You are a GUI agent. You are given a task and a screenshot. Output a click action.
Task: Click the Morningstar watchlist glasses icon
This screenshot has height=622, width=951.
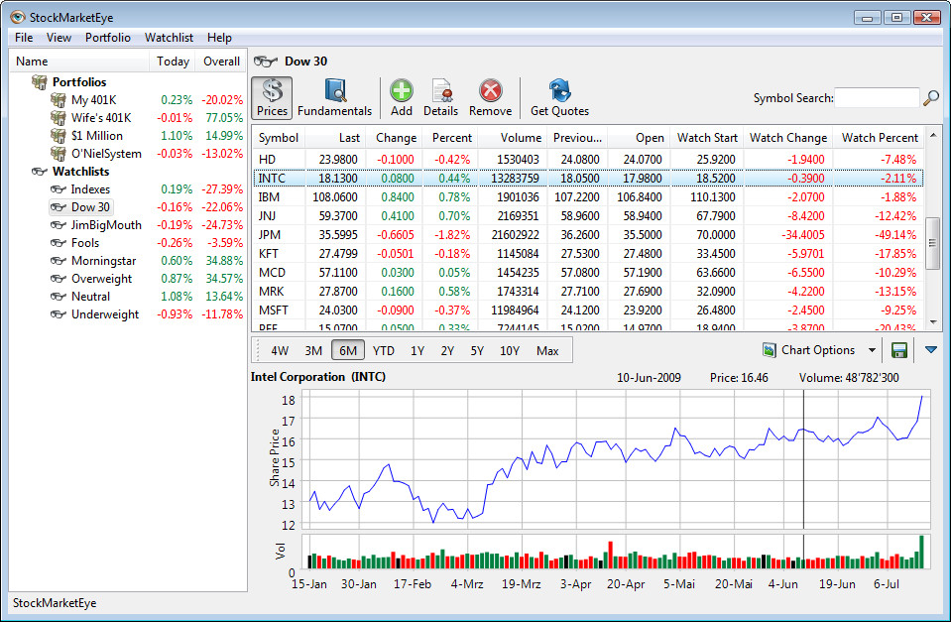click(x=59, y=261)
